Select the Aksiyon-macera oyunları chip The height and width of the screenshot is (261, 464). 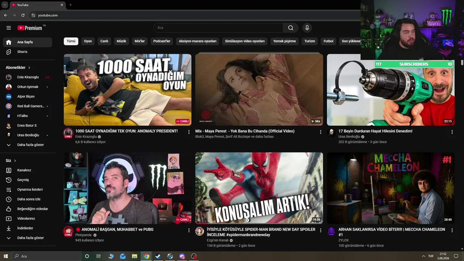point(198,41)
